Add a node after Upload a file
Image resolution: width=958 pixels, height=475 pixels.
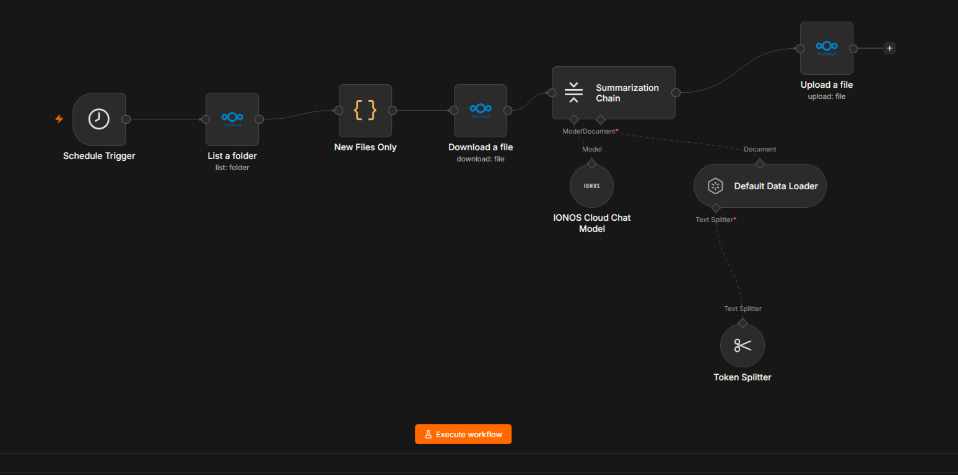[889, 48]
